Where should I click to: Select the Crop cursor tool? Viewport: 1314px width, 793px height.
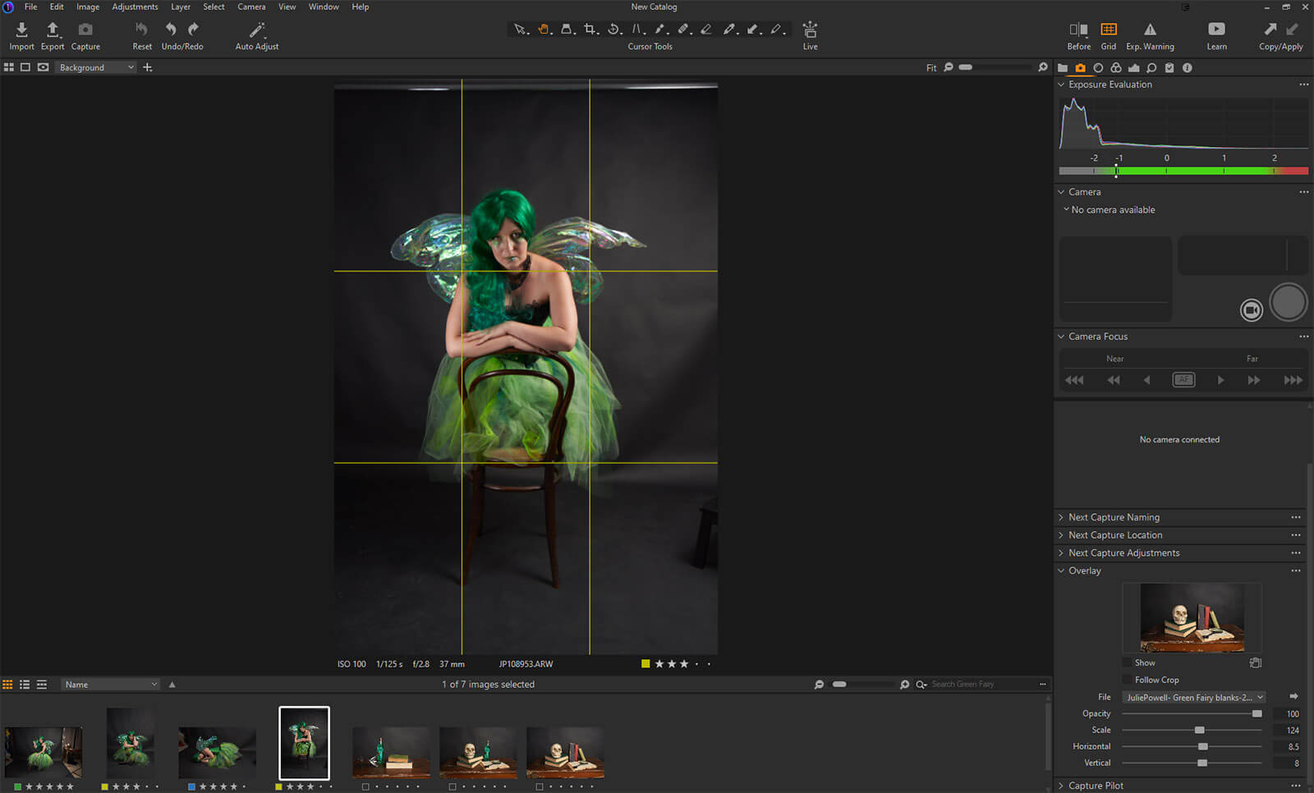[x=590, y=30]
